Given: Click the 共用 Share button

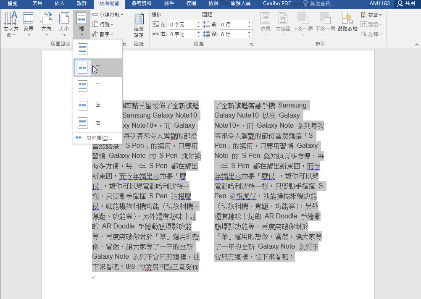Looking at the screenshot, I should click(x=406, y=3).
